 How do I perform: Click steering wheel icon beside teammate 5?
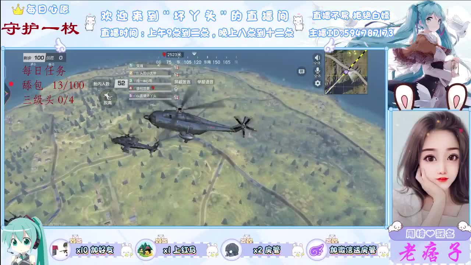[x=176, y=97]
